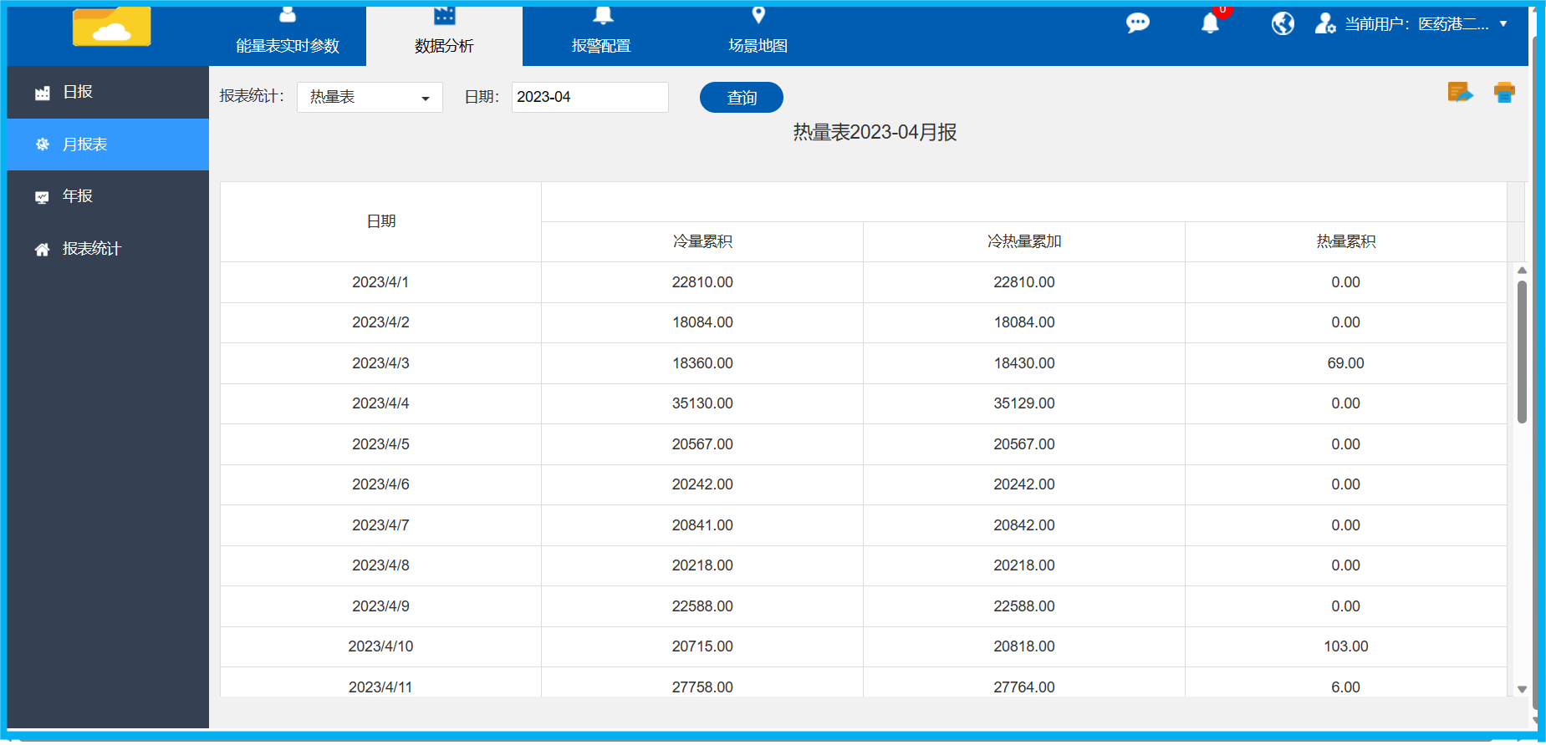
Task: Click the date cell 2023/4/2
Action: pyautogui.click(x=380, y=322)
